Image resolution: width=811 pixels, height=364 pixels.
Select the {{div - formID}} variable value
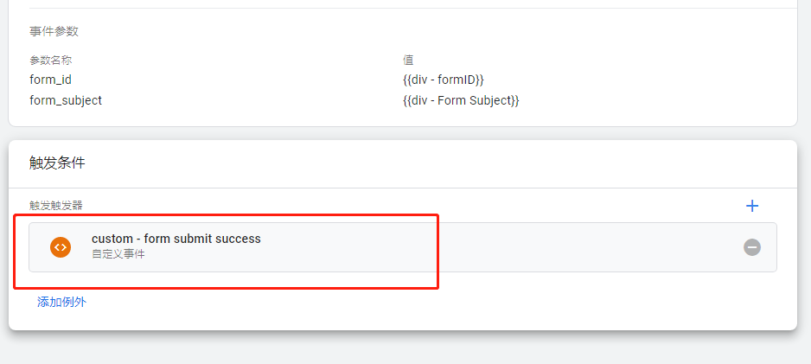click(443, 80)
